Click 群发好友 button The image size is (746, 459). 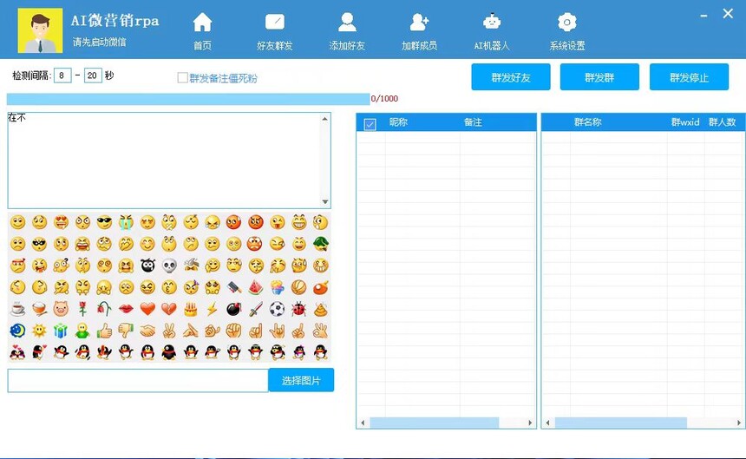click(511, 77)
